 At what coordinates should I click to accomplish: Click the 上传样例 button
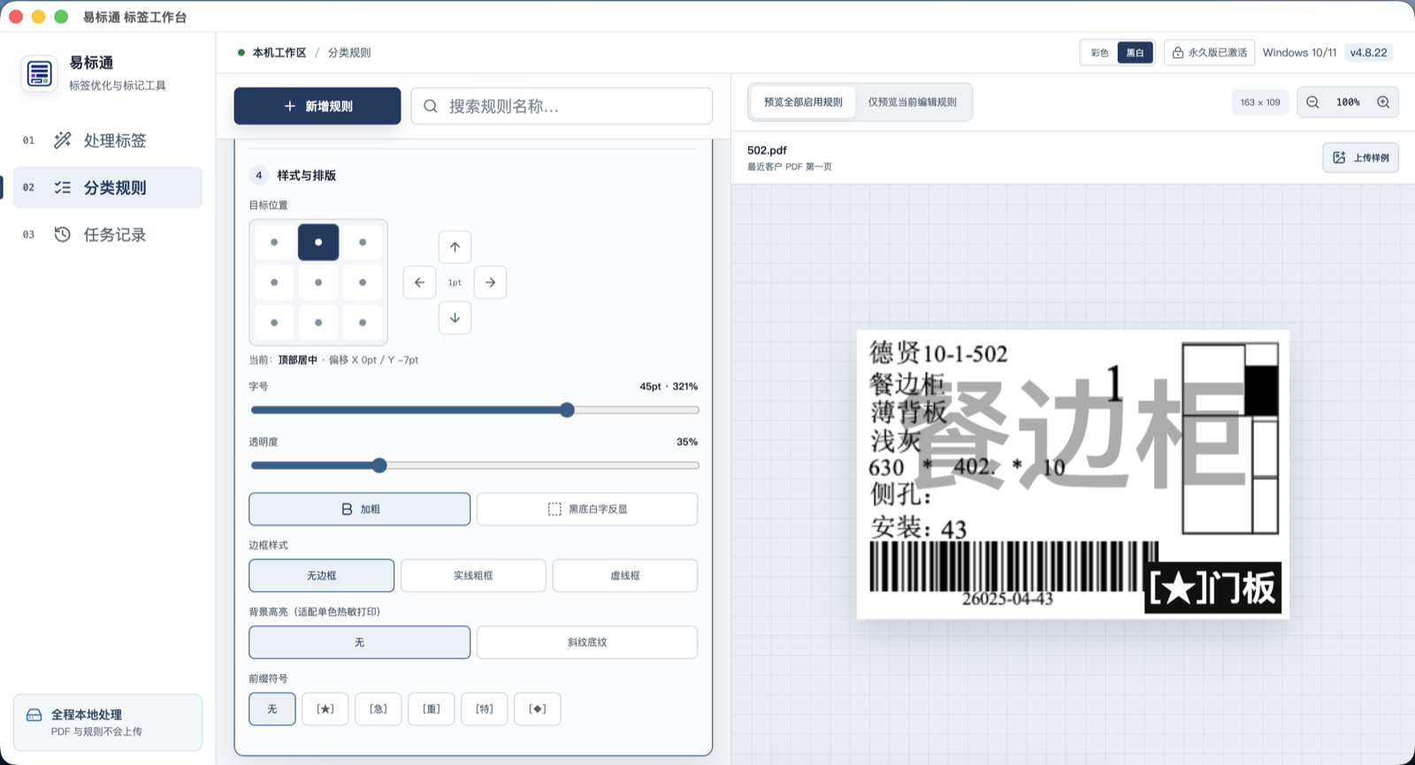click(1361, 157)
